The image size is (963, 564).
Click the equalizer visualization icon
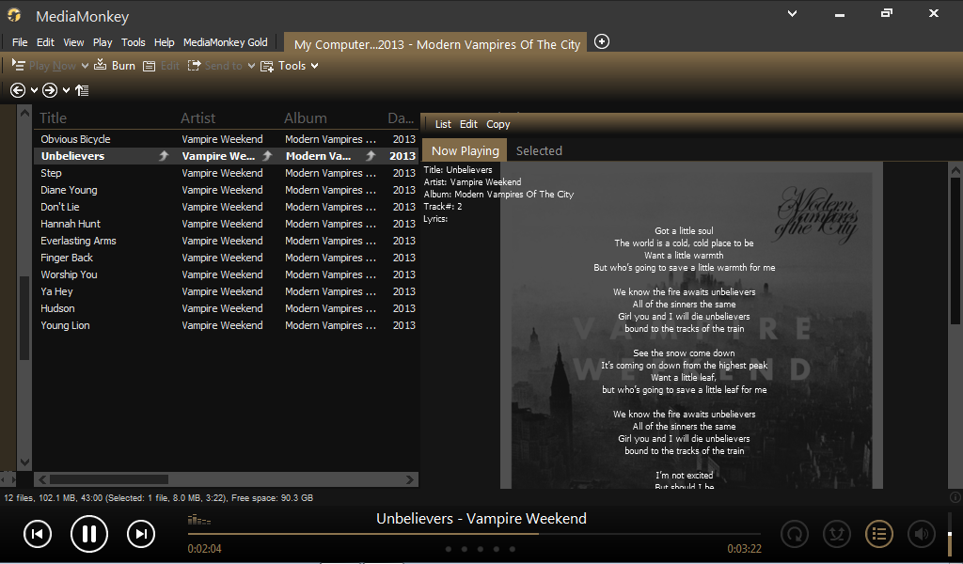click(199, 521)
